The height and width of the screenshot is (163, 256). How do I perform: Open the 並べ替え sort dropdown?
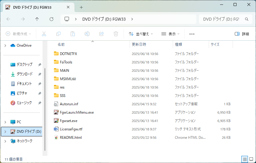(141, 34)
